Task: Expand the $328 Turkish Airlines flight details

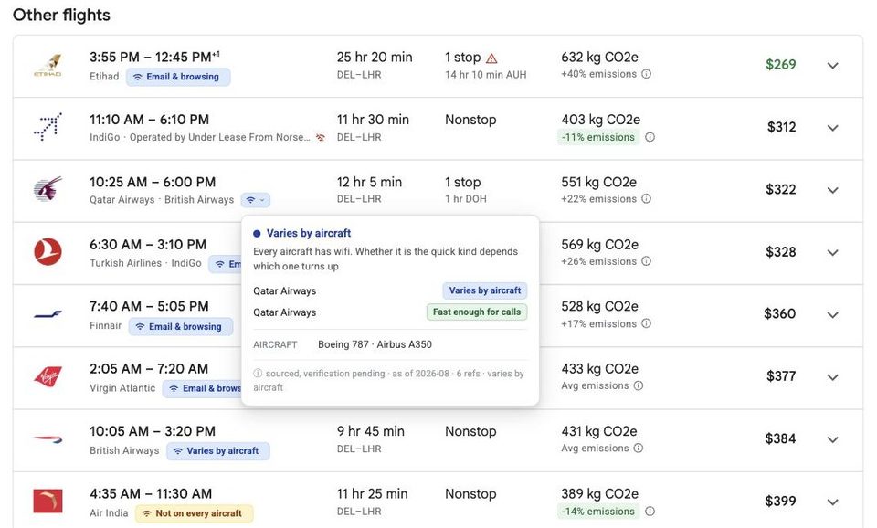Action: click(833, 252)
